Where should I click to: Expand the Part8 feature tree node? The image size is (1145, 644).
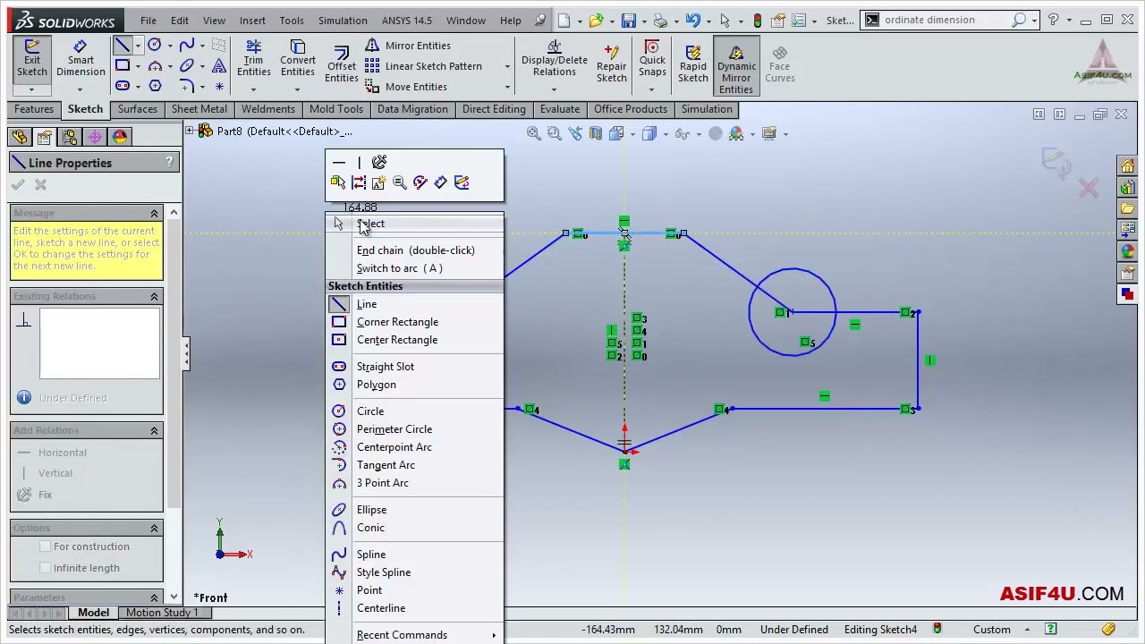tap(190, 131)
